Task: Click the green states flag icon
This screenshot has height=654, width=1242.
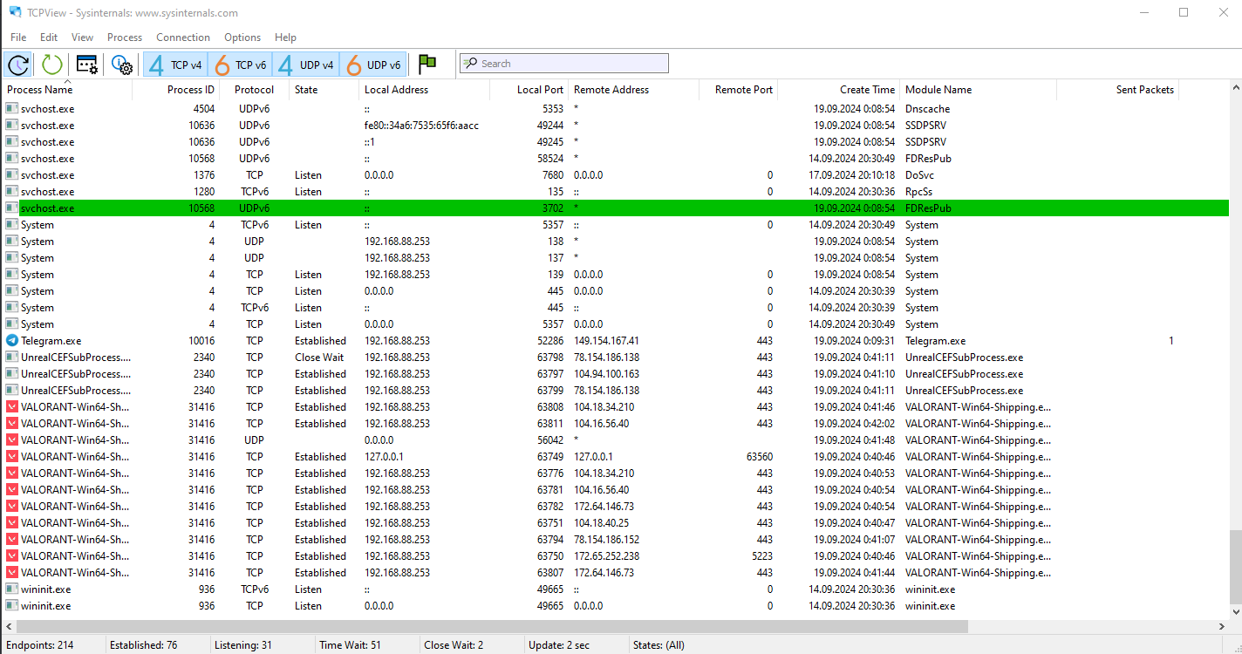Action: pyautogui.click(x=427, y=64)
